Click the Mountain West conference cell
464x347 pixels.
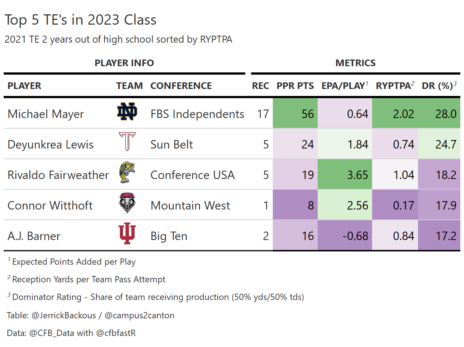coord(190,205)
